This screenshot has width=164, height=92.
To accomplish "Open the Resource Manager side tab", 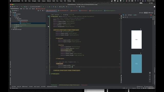I will [10, 22].
